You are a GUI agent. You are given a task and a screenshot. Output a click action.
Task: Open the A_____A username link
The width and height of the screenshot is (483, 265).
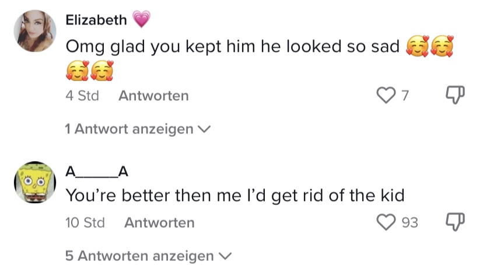coord(97,172)
